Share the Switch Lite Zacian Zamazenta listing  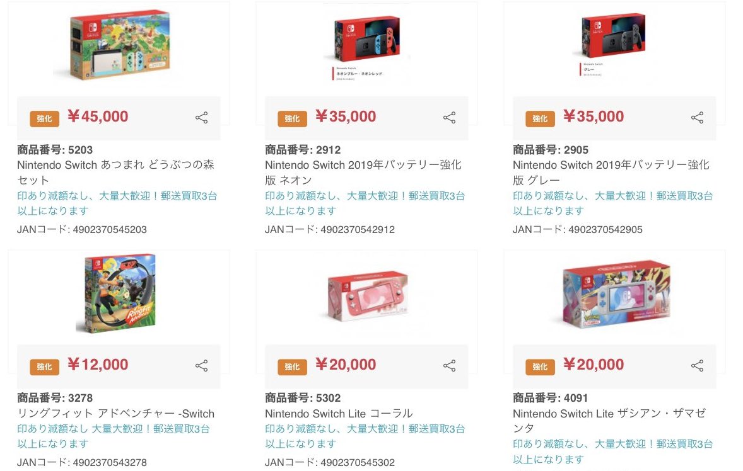pos(697,366)
